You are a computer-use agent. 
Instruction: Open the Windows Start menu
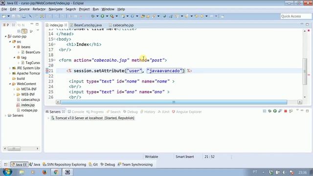click(x=7, y=172)
